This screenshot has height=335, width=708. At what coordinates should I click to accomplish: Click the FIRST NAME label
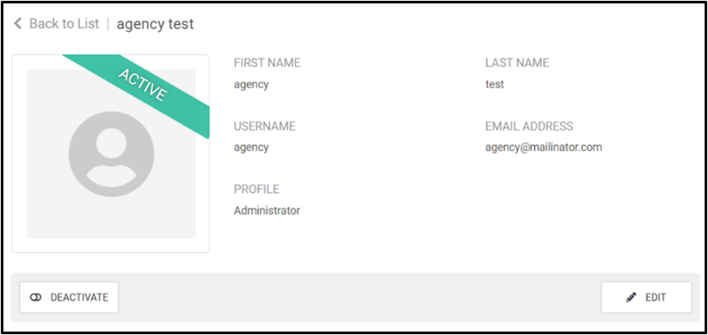pos(267,63)
